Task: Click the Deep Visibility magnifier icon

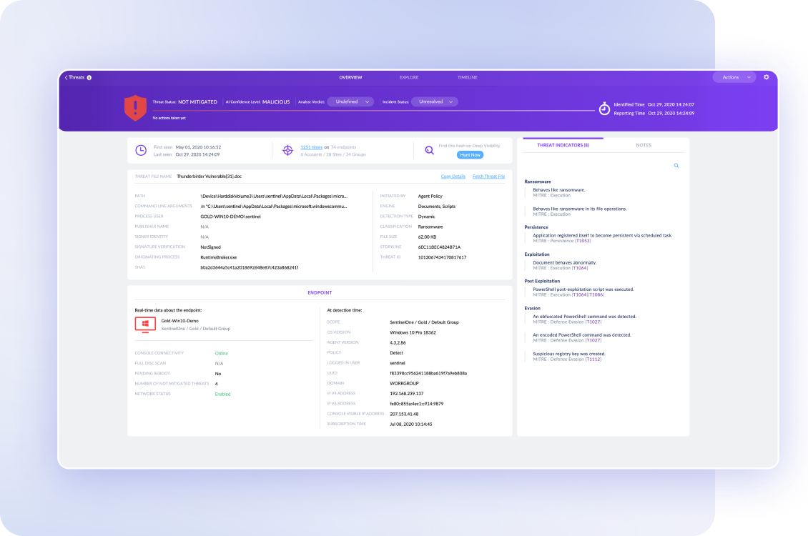Action: point(429,150)
